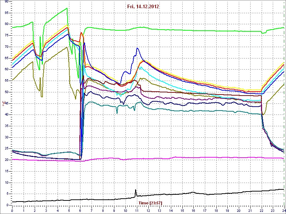Screen dimensions: 286x214
Task: Click hour 16 on the time axis
Action: pyautogui.click(x=193, y=210)
